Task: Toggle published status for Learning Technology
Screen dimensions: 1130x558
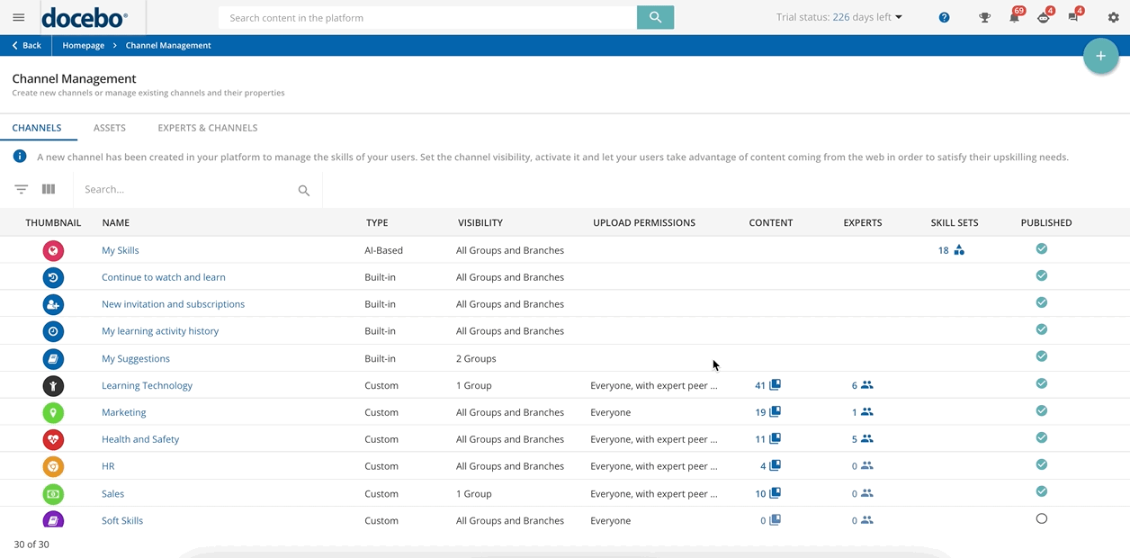Action: (1042, 383)
